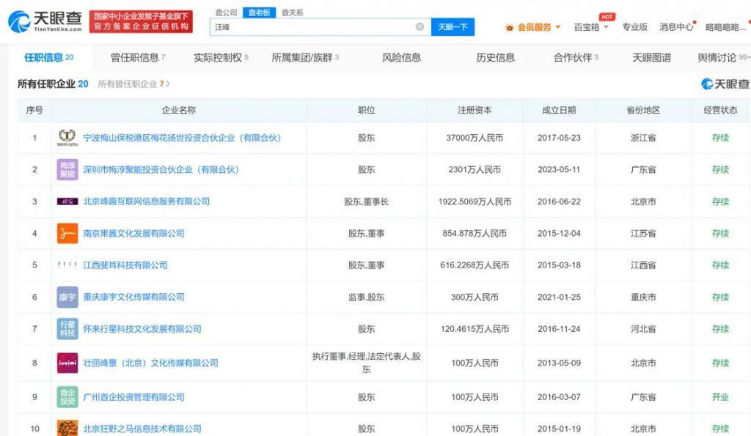This screenshot has height=436, width=751.
Task: Open logo of 北京峰趣互联网信息服务有限公司
Action: 67,202
